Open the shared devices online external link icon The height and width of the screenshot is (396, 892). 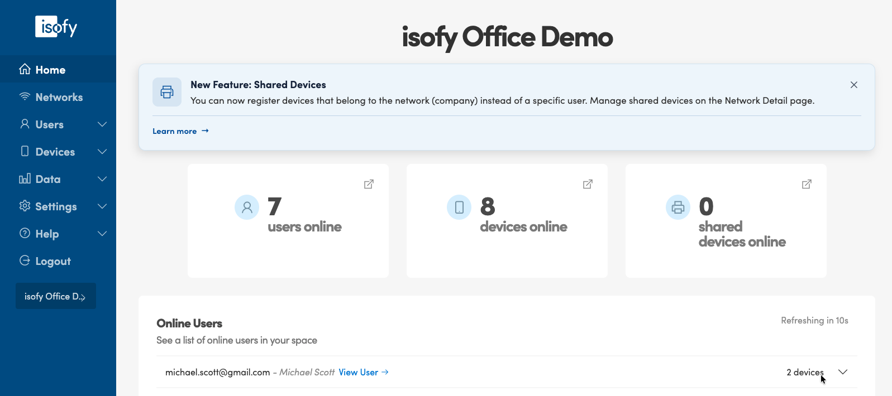[x=807, y=184]
